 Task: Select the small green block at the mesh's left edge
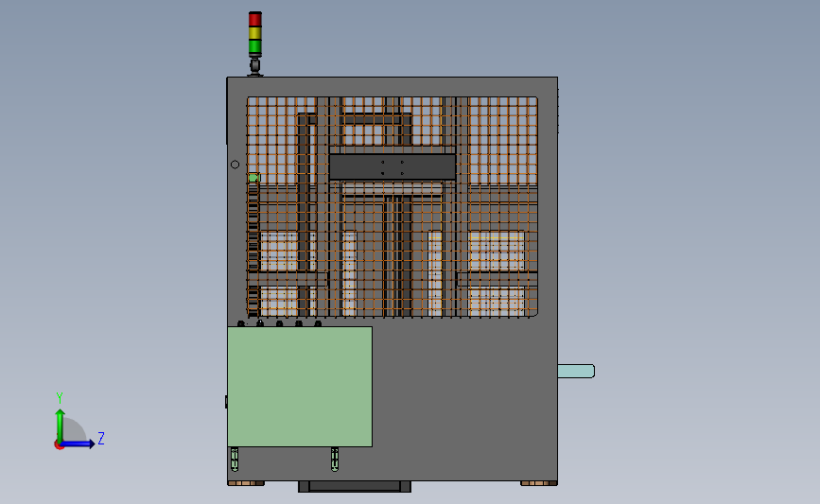click(253, 178)
